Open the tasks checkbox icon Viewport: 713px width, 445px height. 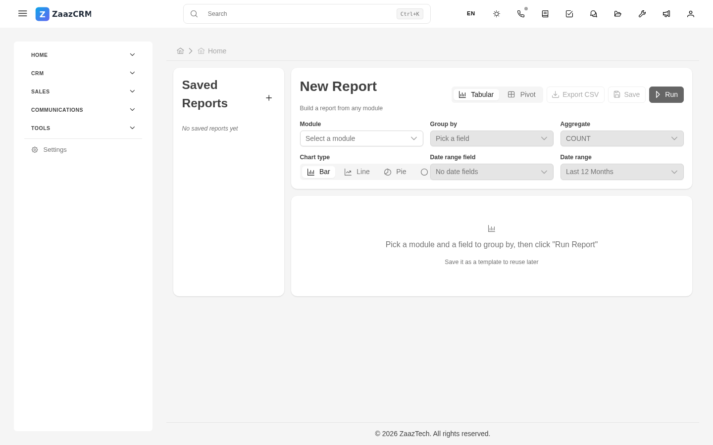click(x=569, y=14)
